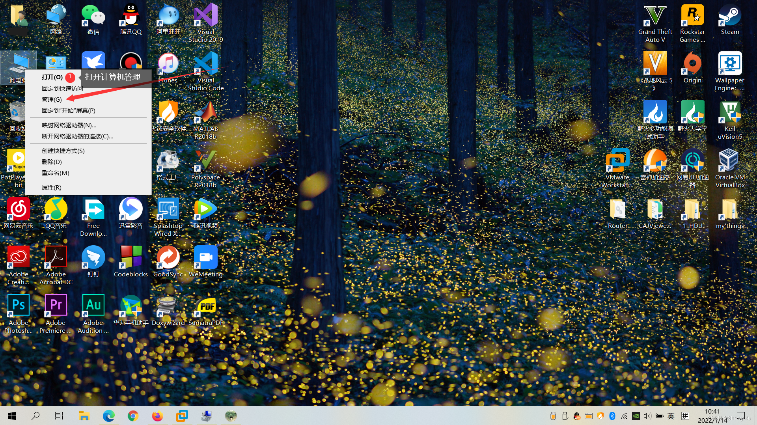
Task: Open the Adobe Photoshop icon
Action: (19, 314)
